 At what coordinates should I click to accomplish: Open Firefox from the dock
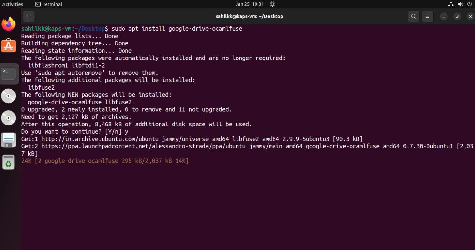click(9, 24)
